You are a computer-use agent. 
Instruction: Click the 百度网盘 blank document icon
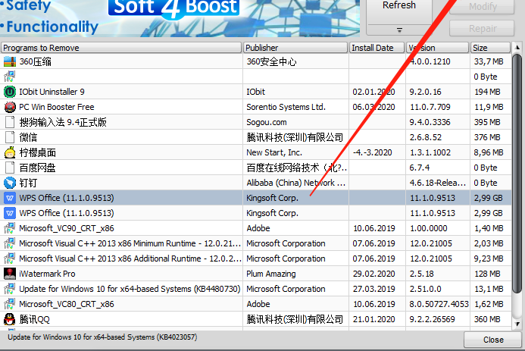point(10,168)
